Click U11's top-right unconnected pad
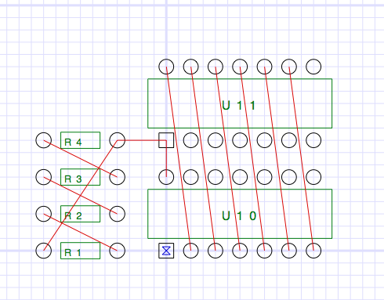The height and width of the screenshot is (300, 384). (x=313, y=67)
